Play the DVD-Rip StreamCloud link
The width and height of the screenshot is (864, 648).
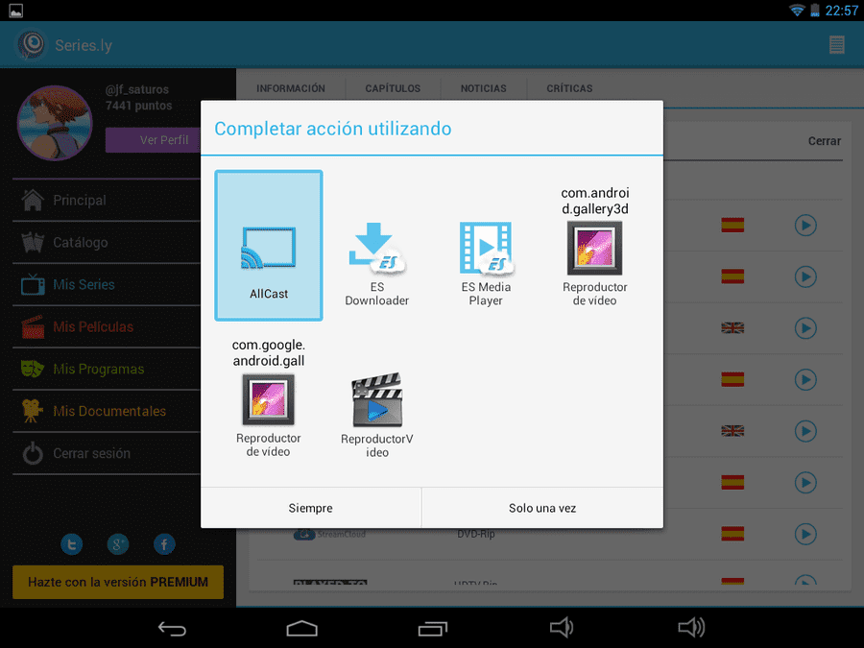(805, 534)
